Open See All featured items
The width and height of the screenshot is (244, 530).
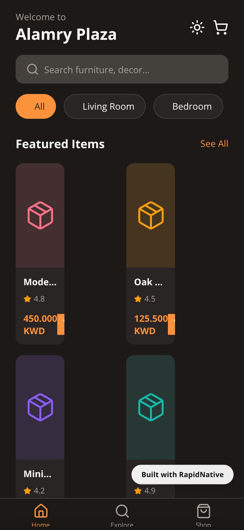pos(214,144)
